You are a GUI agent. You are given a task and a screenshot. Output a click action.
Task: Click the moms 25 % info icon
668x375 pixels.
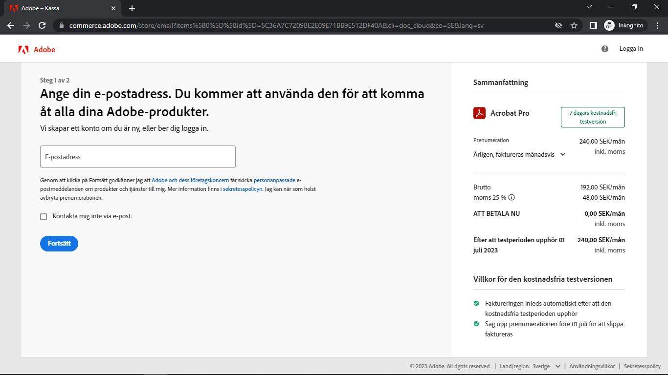coord(512,198)
